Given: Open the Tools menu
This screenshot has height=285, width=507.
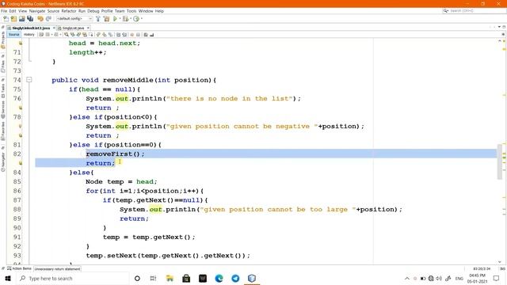Looking at the screenshot, I should 132,11.
